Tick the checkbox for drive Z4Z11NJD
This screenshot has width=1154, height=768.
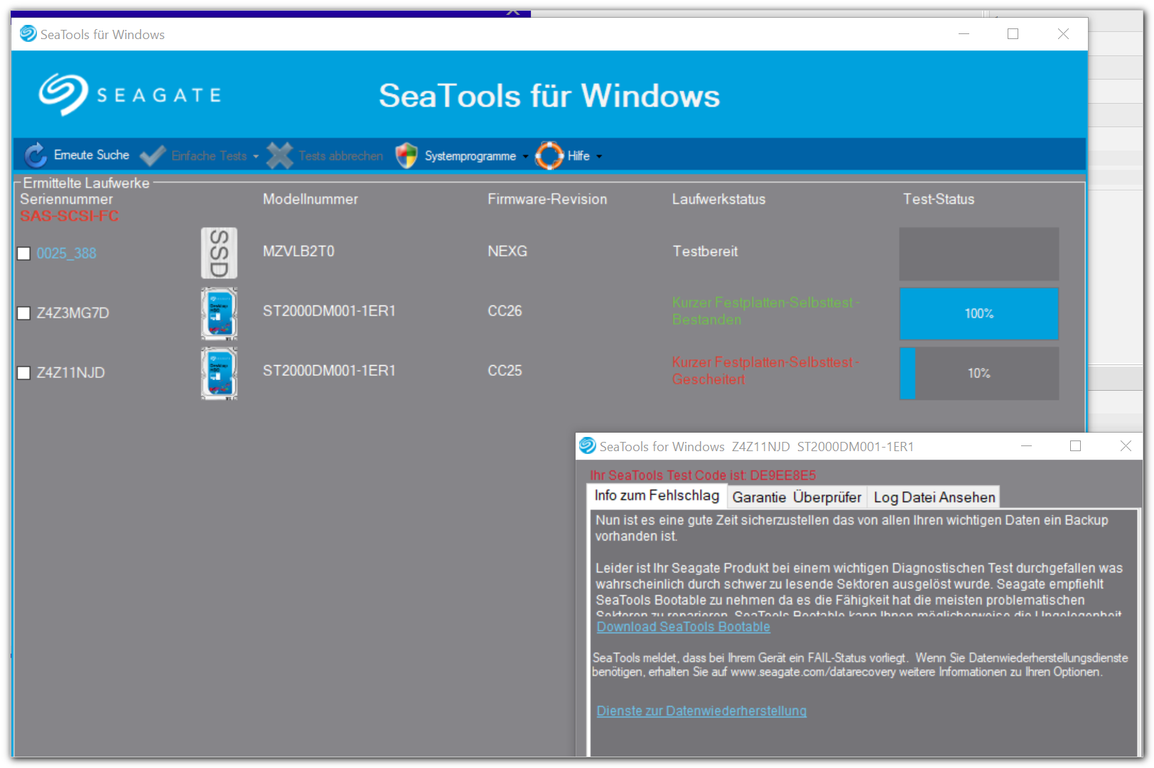coord(23,373)
